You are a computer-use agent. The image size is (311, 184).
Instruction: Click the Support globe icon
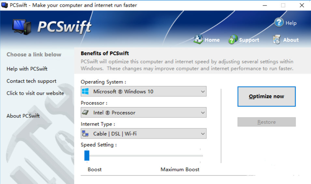pyautogui.click(x=233, y=39)
